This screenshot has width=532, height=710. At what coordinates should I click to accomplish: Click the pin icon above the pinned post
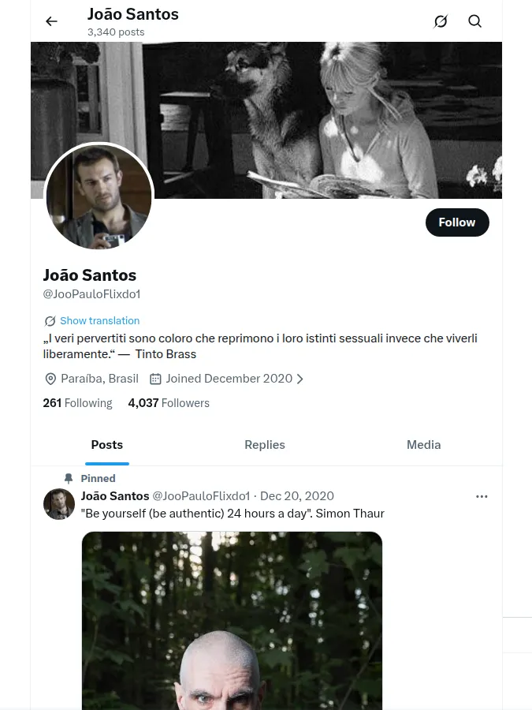[69, 478]
